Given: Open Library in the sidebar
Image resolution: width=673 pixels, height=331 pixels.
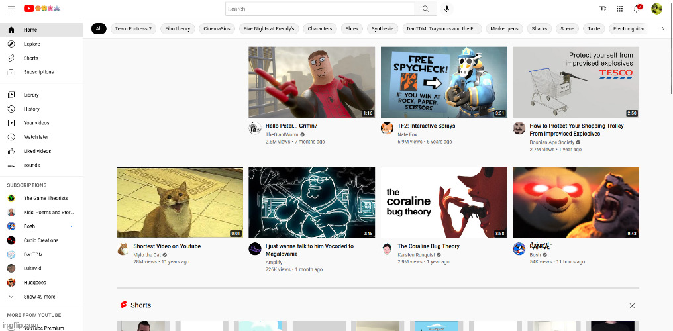Looking at the screenshot, I should pyautogui.click(x=41, y=95).
